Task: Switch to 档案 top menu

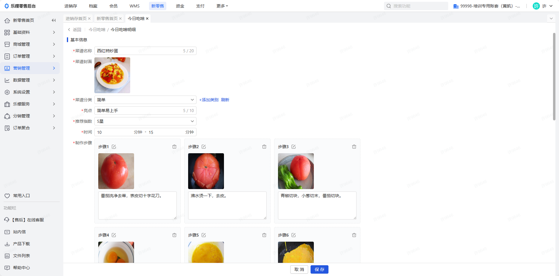Action: pos(93,6)
